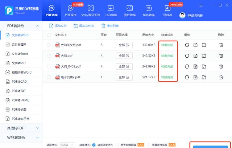Select PDF转HTML in sidebar

click(21, 100)
